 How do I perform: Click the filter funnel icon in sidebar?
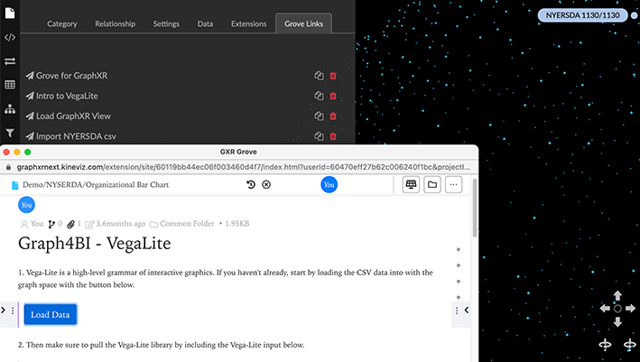click(10, 133)
